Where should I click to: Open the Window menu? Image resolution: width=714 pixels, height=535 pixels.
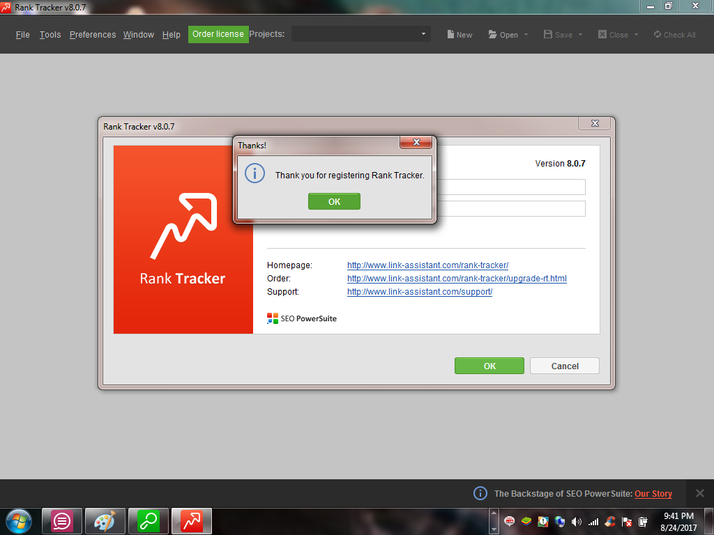139,35
